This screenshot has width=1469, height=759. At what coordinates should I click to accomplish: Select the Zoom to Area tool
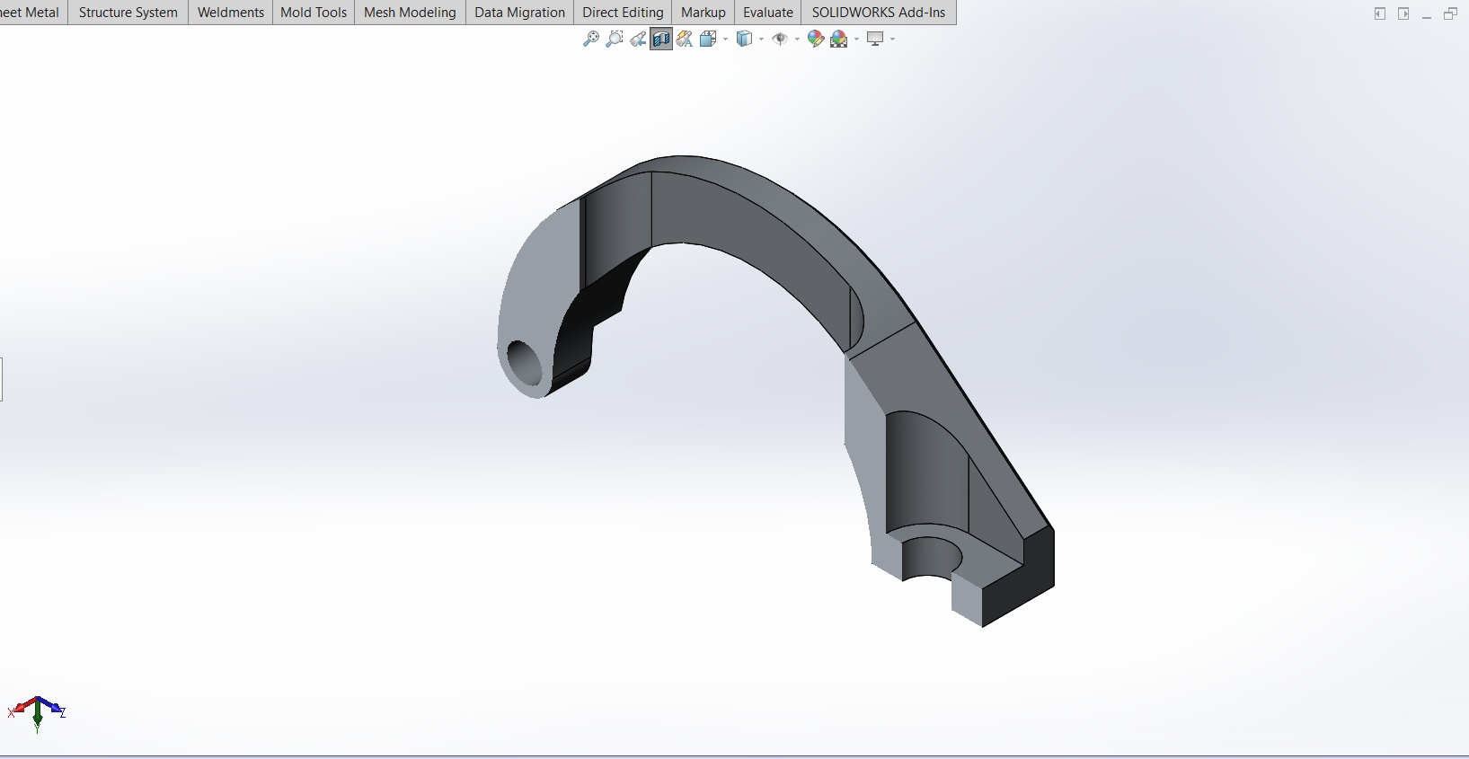click(615, 39)
